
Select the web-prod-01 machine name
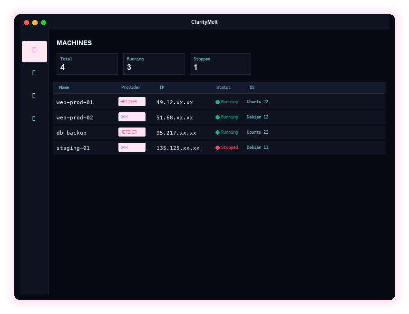point(75,102)
